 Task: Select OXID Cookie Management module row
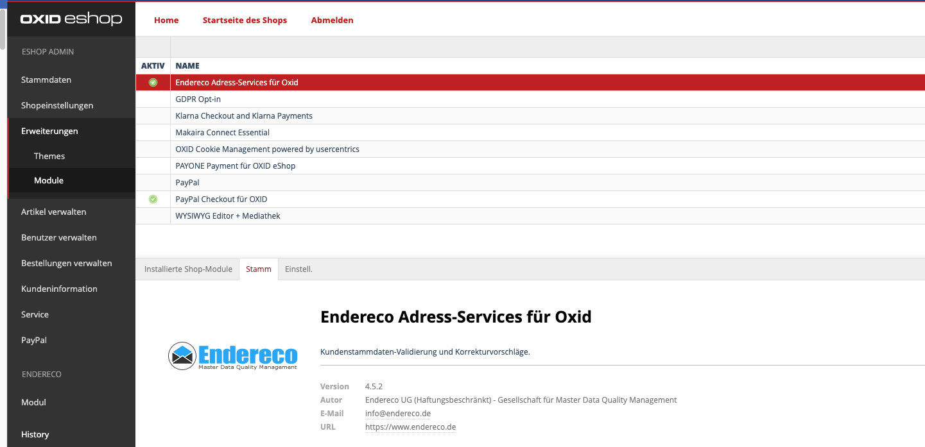530,149
